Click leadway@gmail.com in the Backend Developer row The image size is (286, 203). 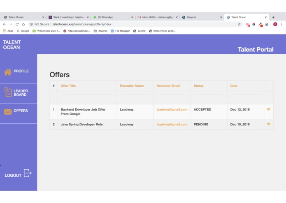click(172, 109)
